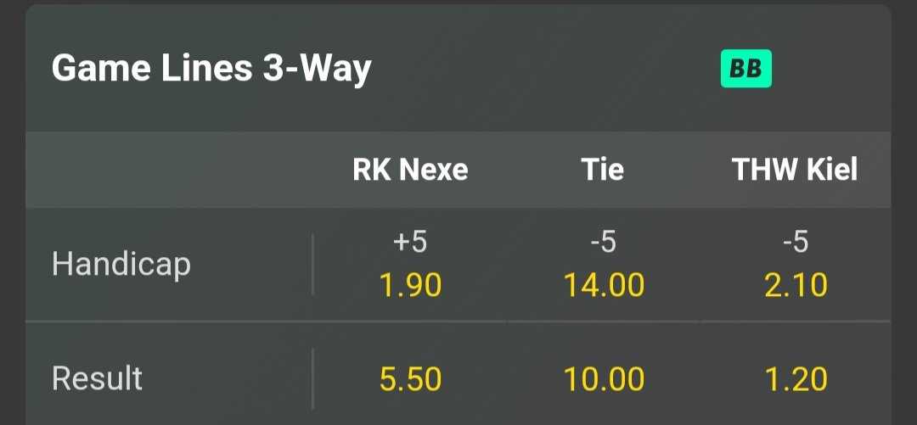This screenshot has width=917, height=425.
Task: Add RK Nexe to win at 5.50
Action: (x=410, y=379)
